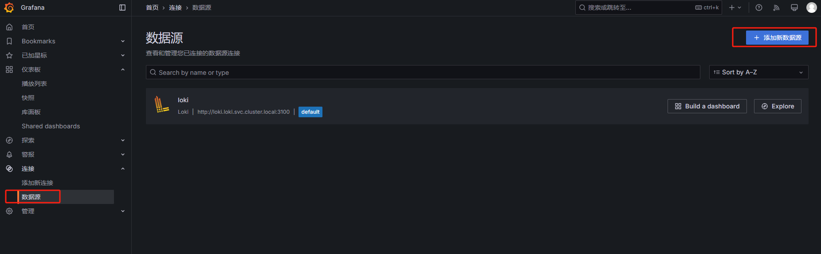Open the user profile avatar
Viewport: 821px width, 254px height.
click(812, 8)
